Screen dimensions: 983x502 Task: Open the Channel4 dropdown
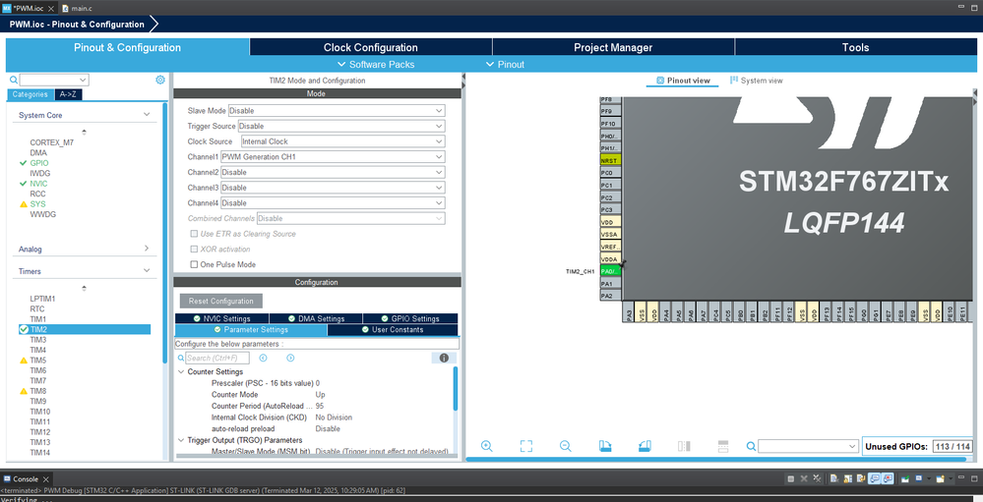click(x=333, y=202)
